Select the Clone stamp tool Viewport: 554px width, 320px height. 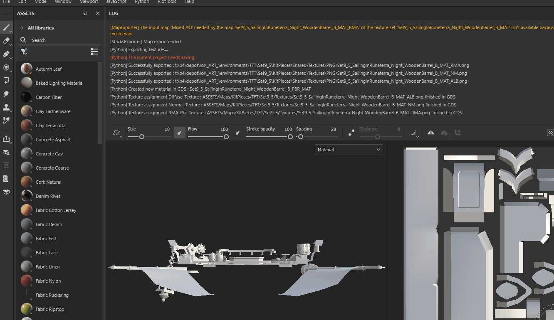6,107
